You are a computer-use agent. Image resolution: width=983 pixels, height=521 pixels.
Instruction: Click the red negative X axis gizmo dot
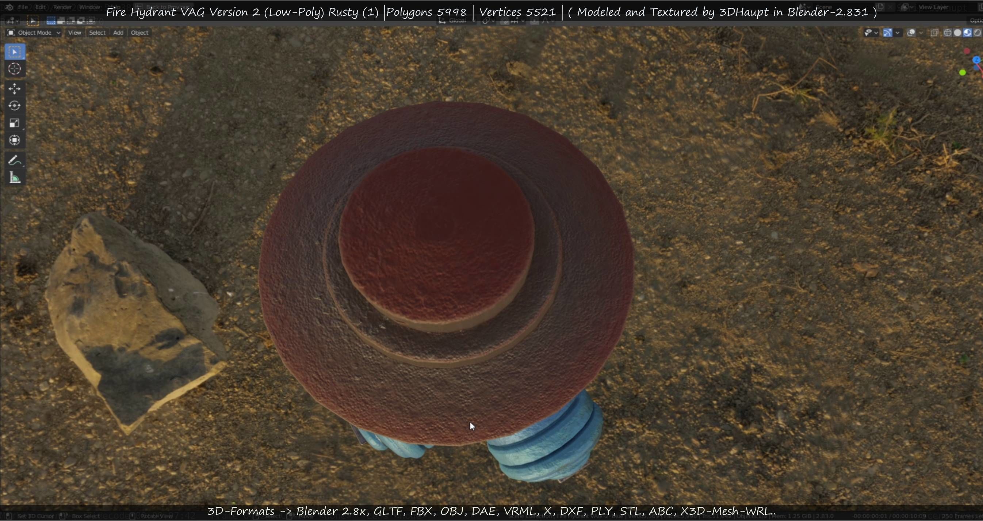pos(967,51)
